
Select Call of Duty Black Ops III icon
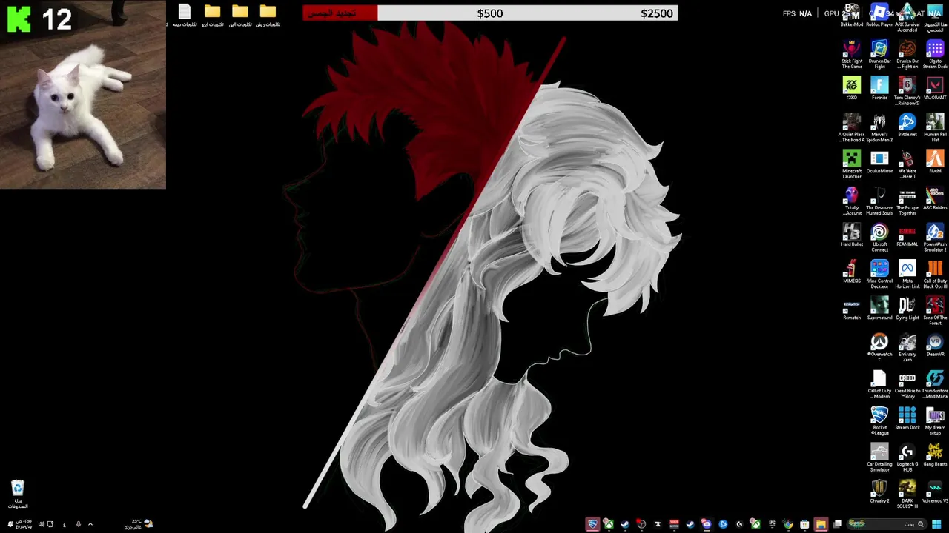click(935, 275)
